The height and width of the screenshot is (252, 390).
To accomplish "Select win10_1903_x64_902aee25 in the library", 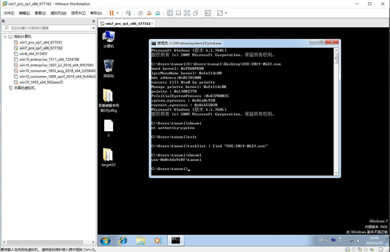I will [41, 82].
